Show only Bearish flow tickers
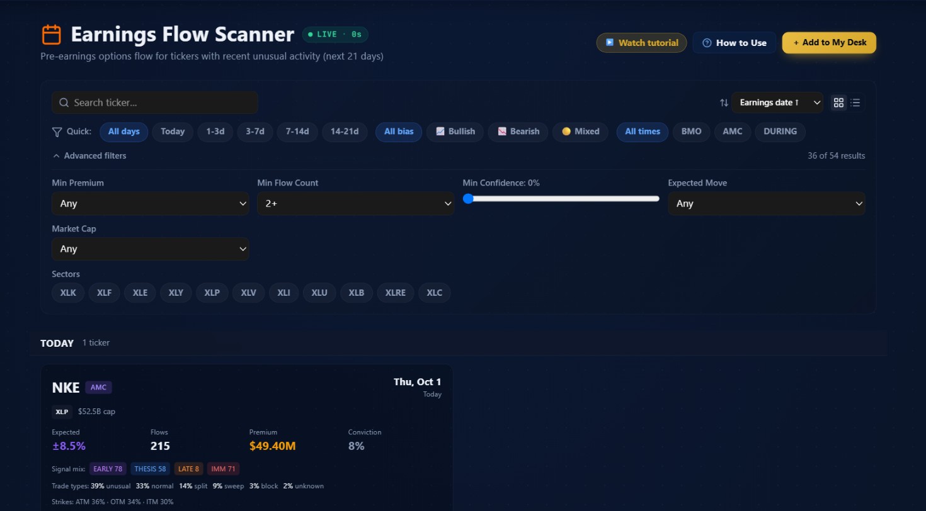 pos(518,132)
